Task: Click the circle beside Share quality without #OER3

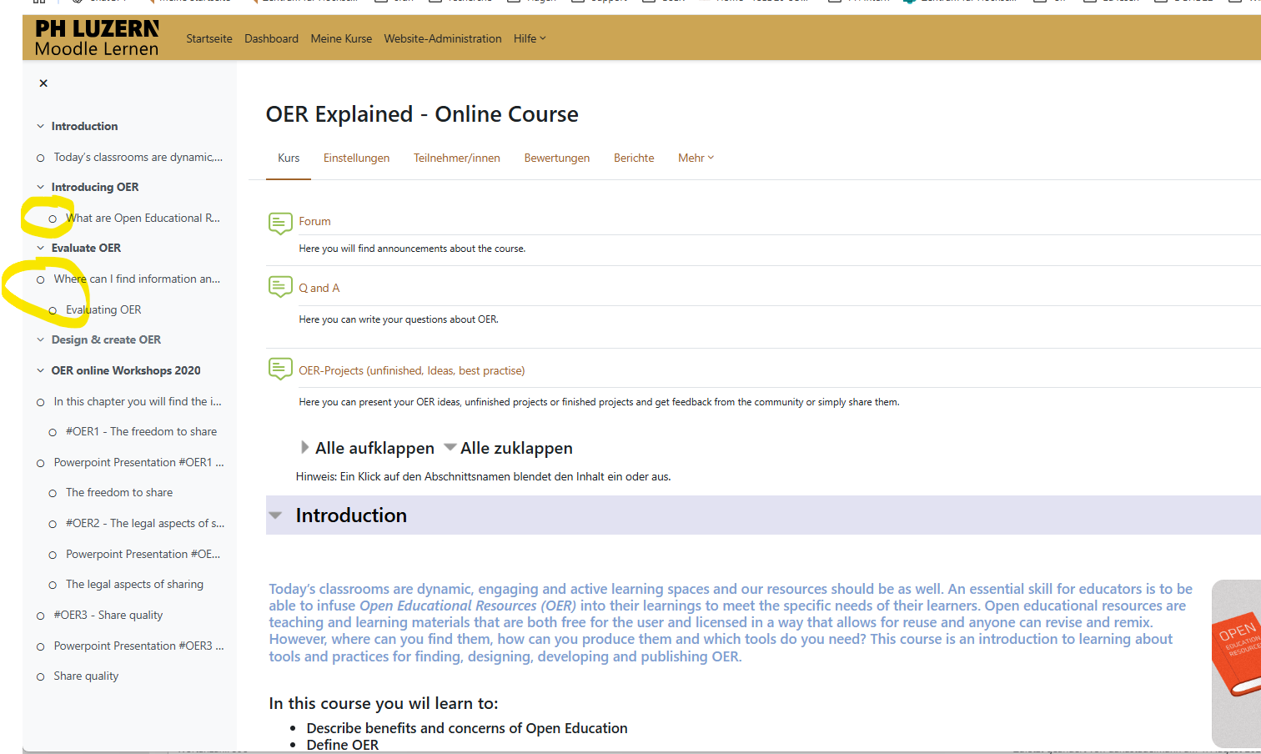Action: click(x=40, y=676)
